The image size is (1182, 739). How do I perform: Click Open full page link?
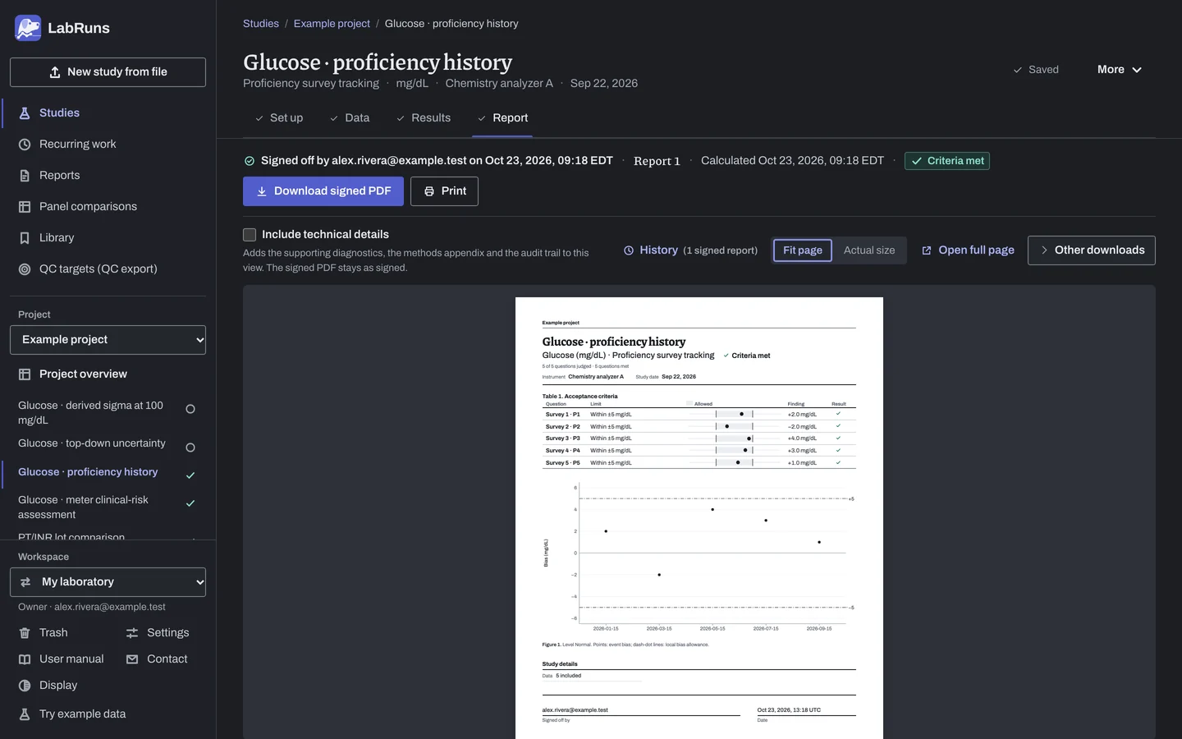968,250
